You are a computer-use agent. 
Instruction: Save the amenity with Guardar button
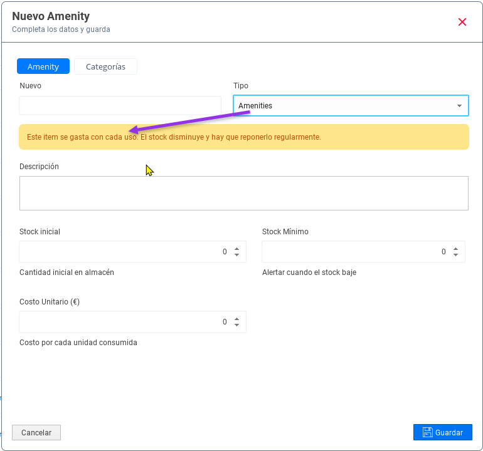point(443,432)
